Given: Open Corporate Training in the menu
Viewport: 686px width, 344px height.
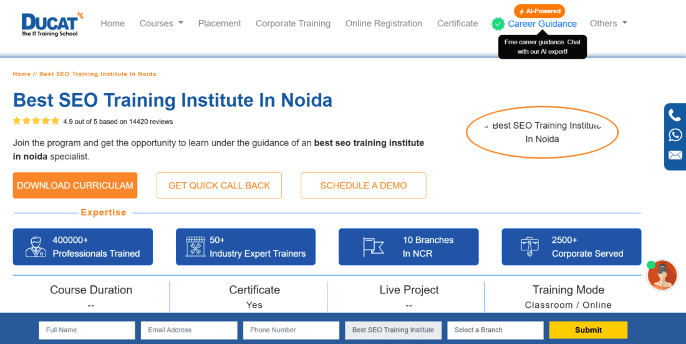Looking at the screenshot, I should pyautogui.click(x=293, y=23).
